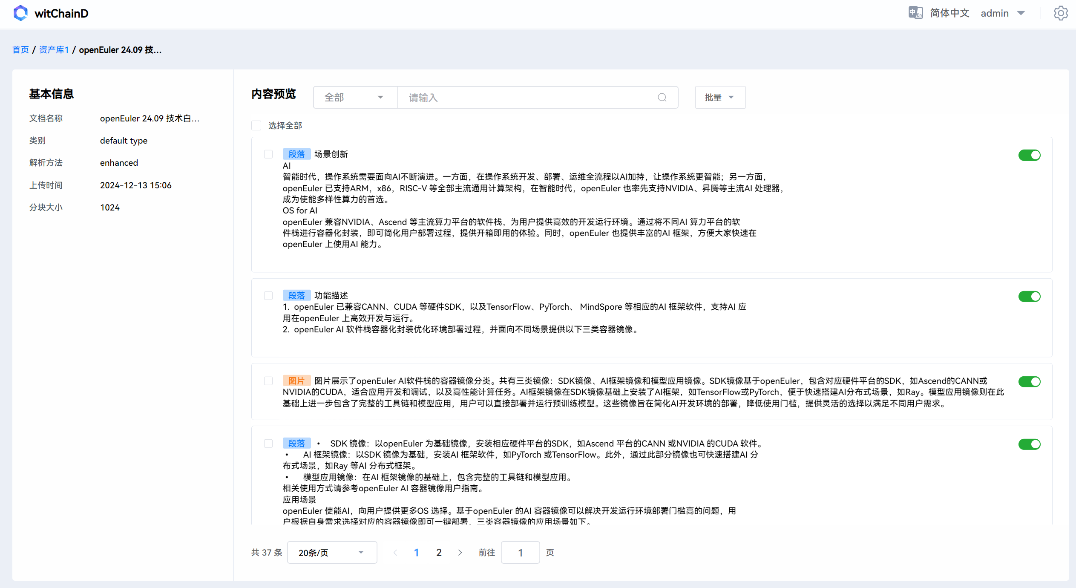Disable the 功能描述 chunk switch
This screenshot has height=588, width=1076.
coord(1029,296)
